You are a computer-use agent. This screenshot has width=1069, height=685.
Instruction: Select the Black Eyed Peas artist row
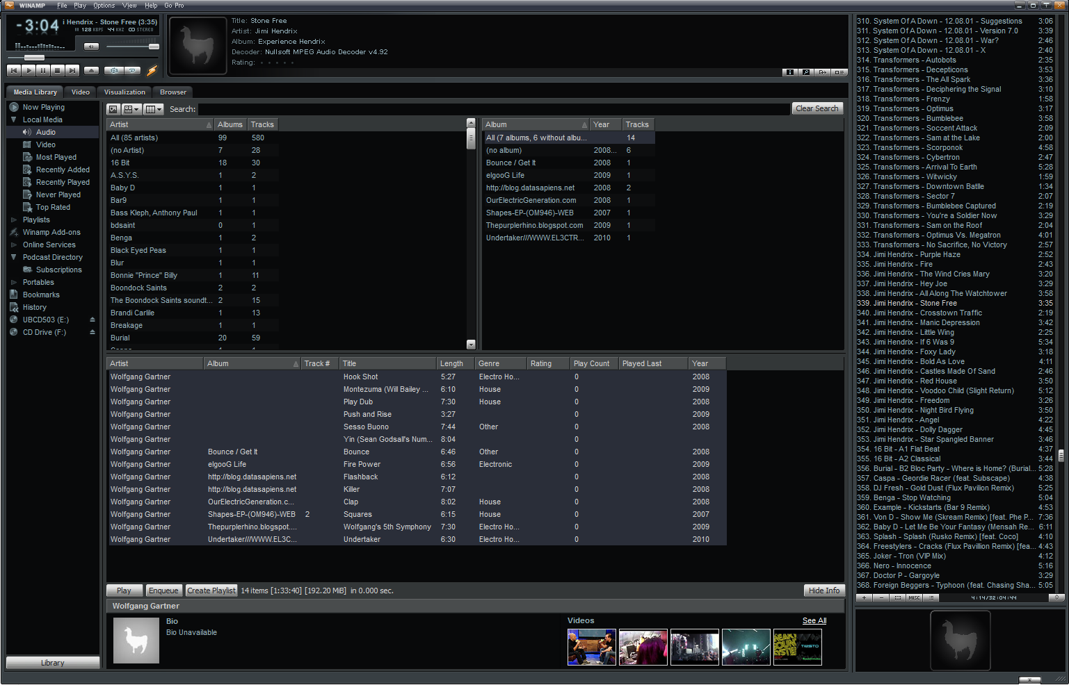[x=193, y=250]
